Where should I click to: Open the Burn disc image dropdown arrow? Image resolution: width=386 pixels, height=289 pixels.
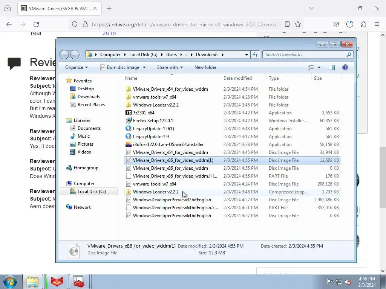[x=144, y=67]
